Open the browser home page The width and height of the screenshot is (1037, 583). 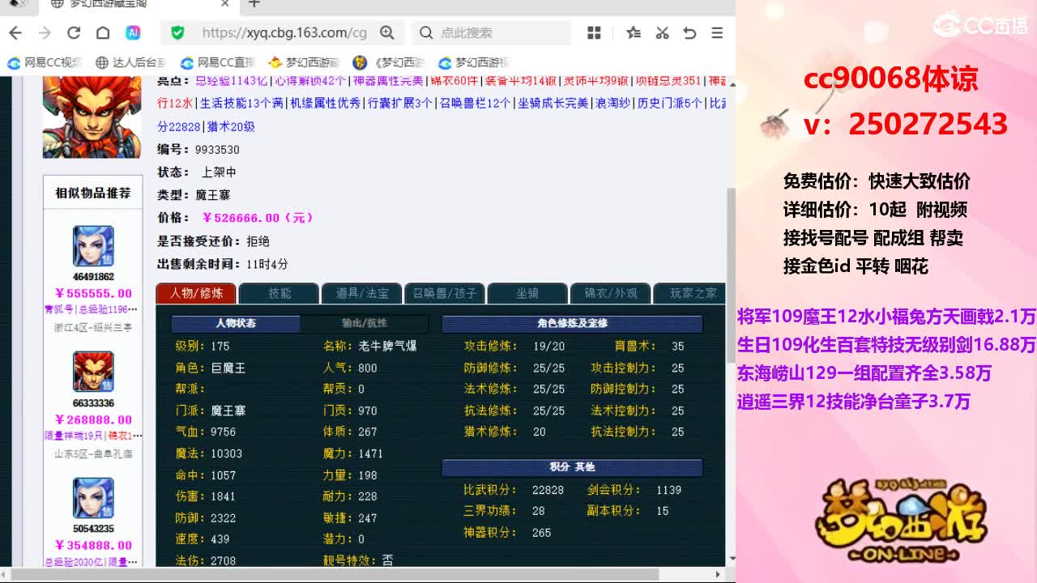tap(103, 32)
